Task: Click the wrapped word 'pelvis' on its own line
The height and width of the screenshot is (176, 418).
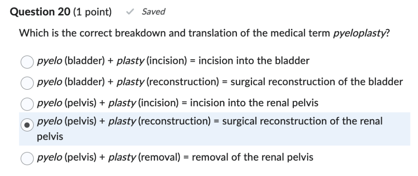Action: [x=50, y=136]
